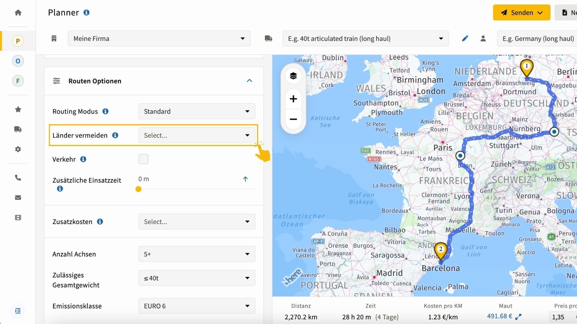Zoom out on the map

click(x=293, y=119)
